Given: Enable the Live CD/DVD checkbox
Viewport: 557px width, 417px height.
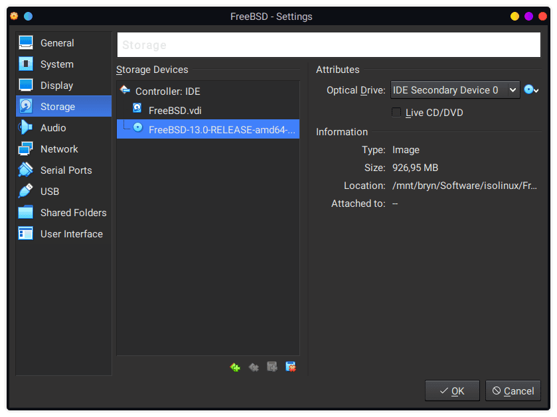Looking at the screenshot, I should [396, 113].
